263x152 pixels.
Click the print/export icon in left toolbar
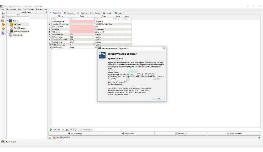[x=2, y=21]
